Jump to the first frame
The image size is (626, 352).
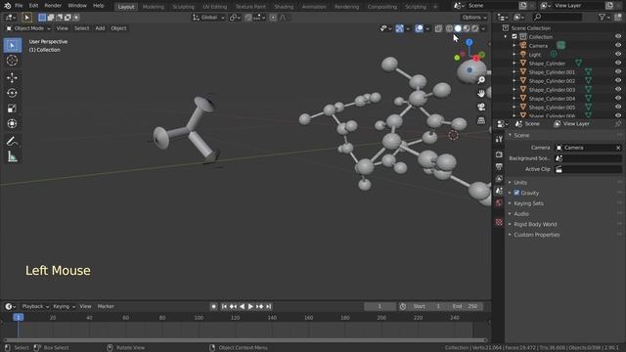224,306
